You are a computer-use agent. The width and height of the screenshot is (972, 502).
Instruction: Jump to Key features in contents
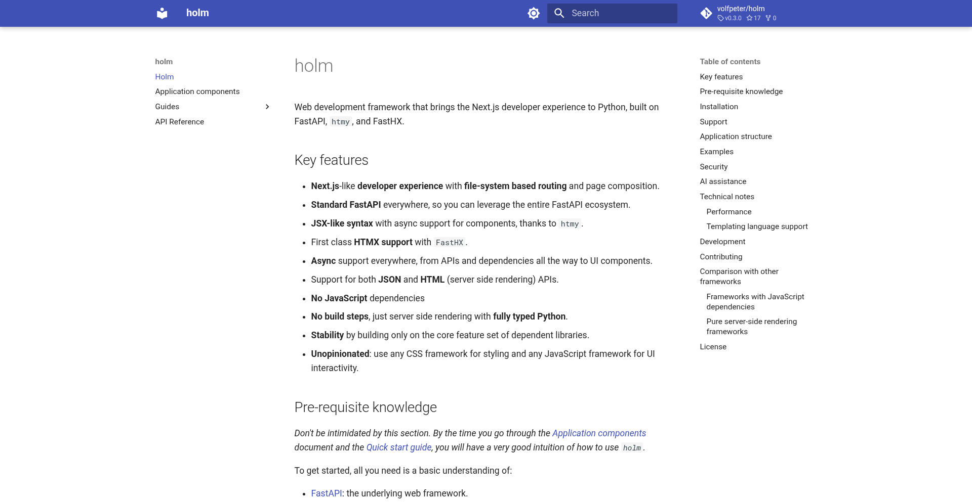coord(721,77)
